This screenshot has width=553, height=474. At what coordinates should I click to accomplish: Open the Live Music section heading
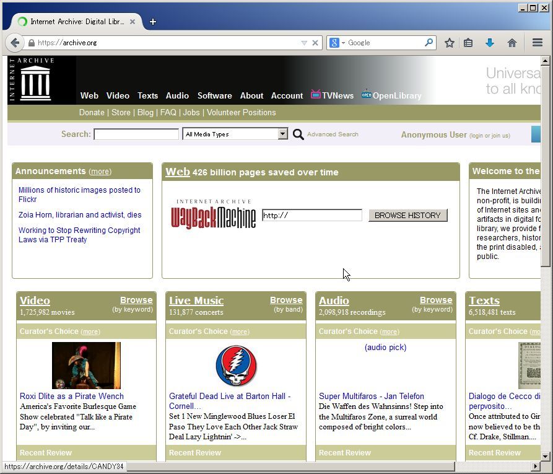pos(196,301)
